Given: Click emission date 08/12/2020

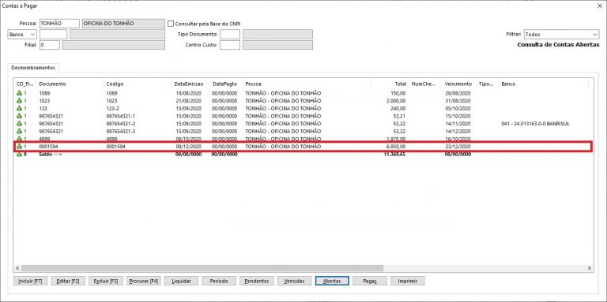Looking at the screenshot, I should pyautogui.click(x=189, y=147).
